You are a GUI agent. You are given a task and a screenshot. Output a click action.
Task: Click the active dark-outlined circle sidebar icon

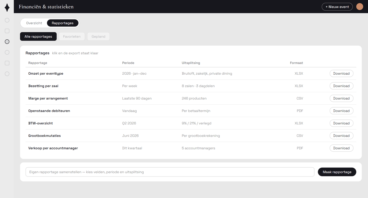[7, 41]
